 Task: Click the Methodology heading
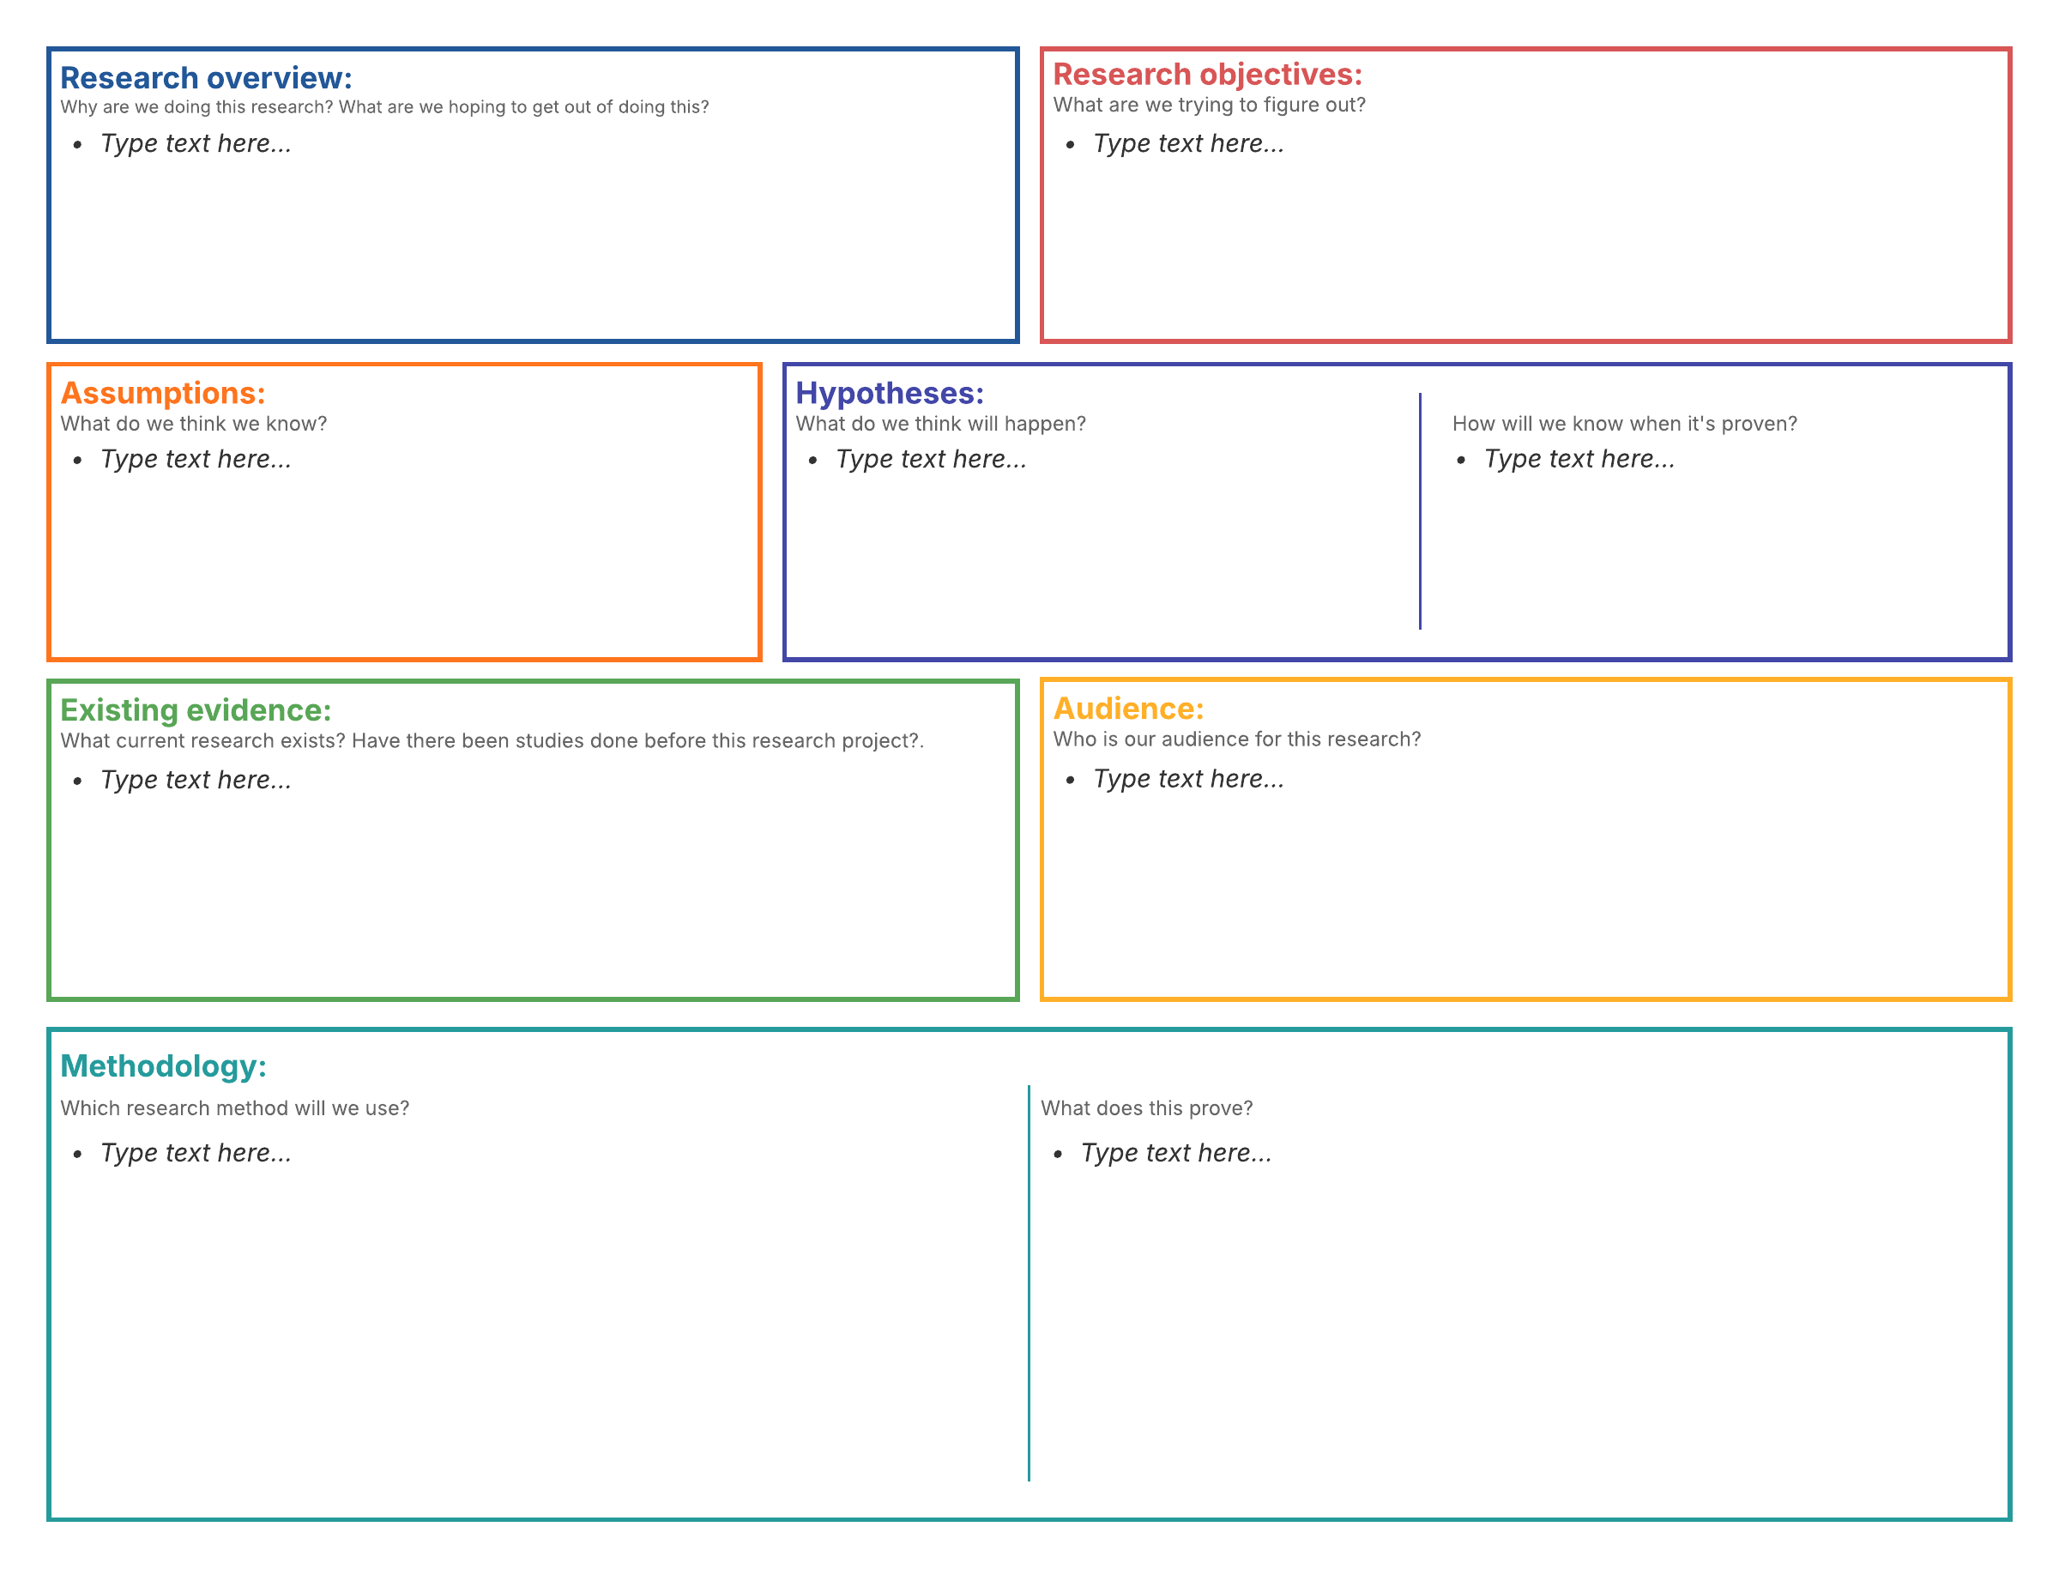162,1065
